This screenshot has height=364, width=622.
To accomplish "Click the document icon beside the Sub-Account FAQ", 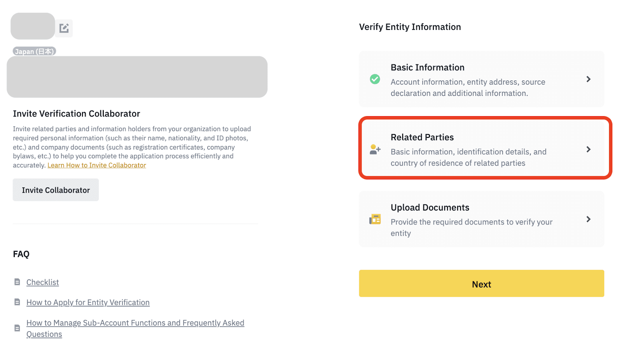I will 17,328.
